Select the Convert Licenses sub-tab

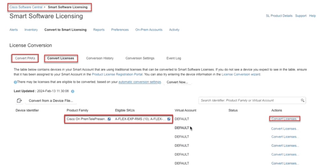(x=61, y=58)
